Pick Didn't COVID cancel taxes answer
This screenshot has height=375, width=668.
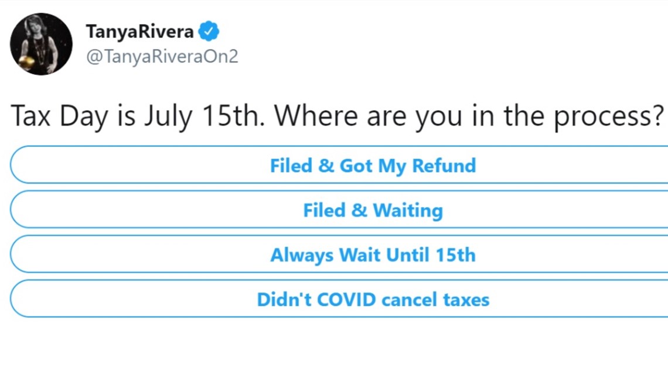pyautogui.click(x=339, y=298)
